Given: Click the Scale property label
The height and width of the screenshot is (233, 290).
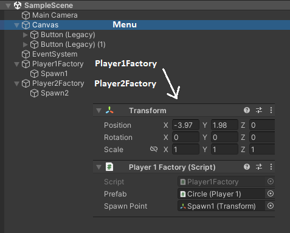Looking at the screenshot, I should point(114,150).
